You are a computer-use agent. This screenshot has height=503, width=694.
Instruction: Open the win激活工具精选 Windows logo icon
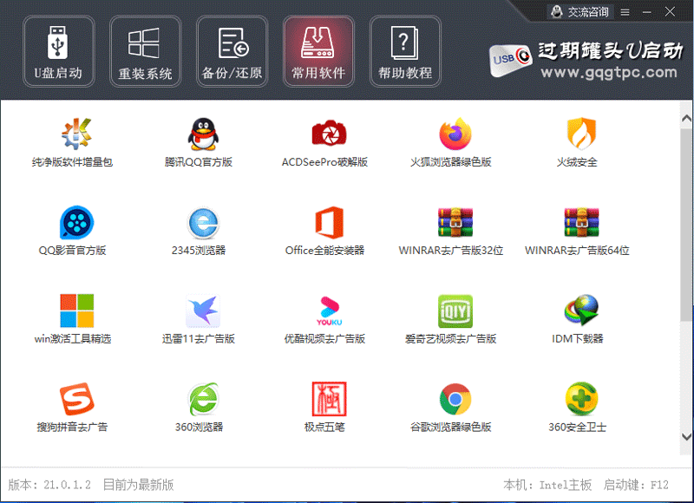[x=76, y=310]
